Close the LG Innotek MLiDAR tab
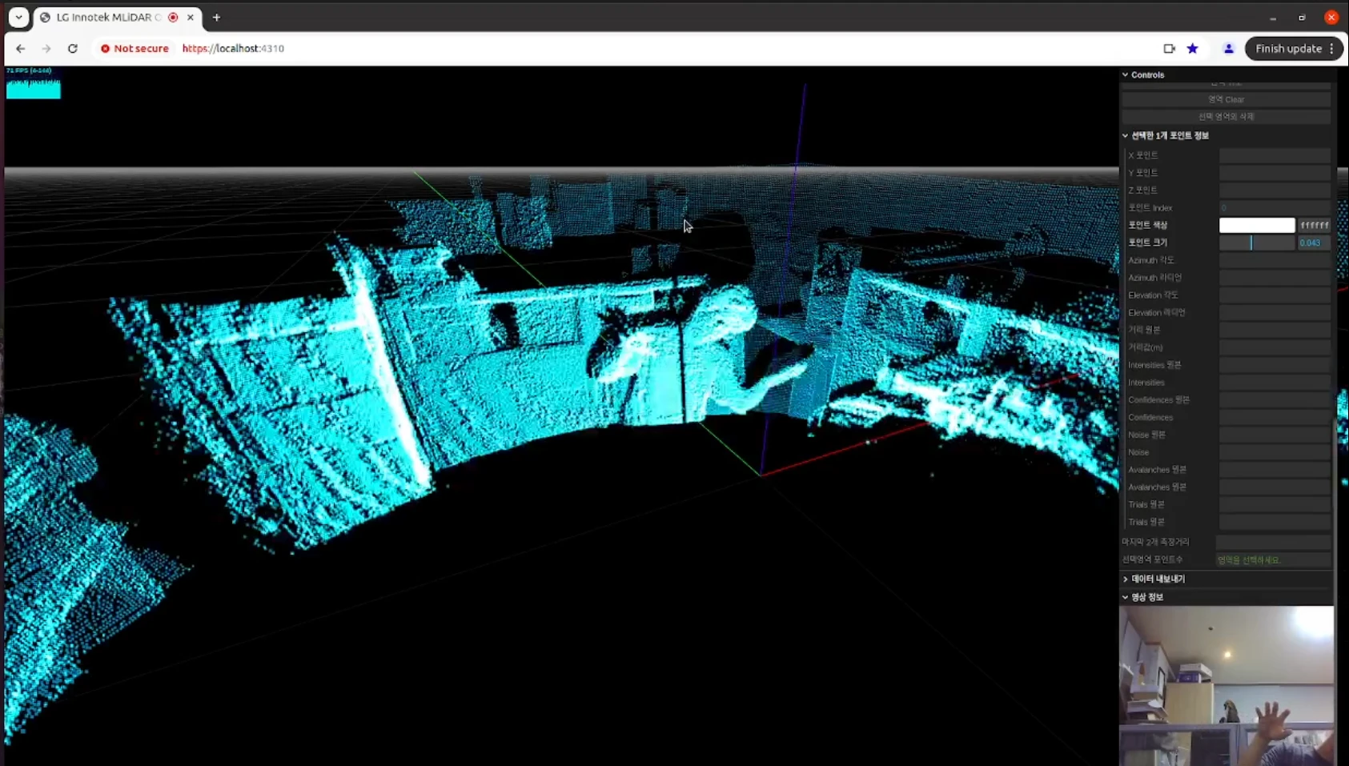The width and height of the screenshot is (1349, 766). [191, 17]
